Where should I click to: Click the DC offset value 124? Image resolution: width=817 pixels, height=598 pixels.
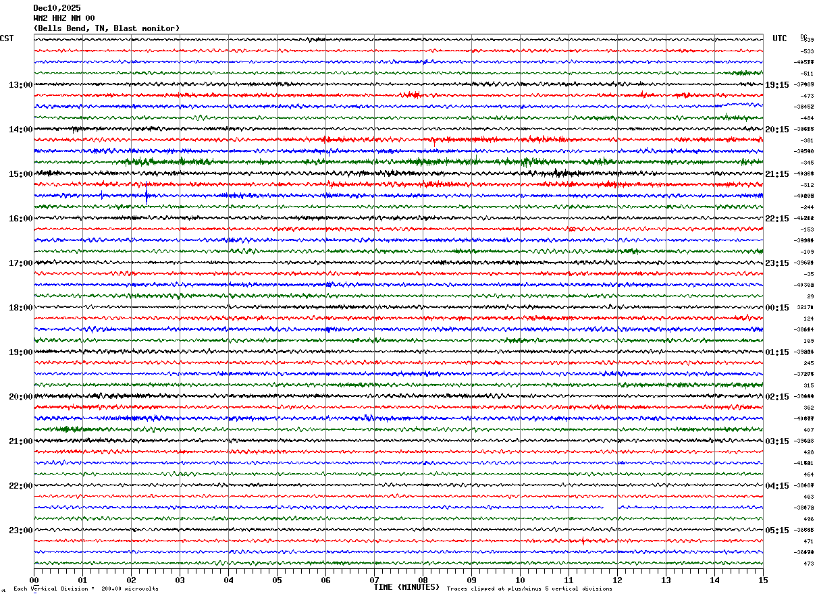click(808, 319)
